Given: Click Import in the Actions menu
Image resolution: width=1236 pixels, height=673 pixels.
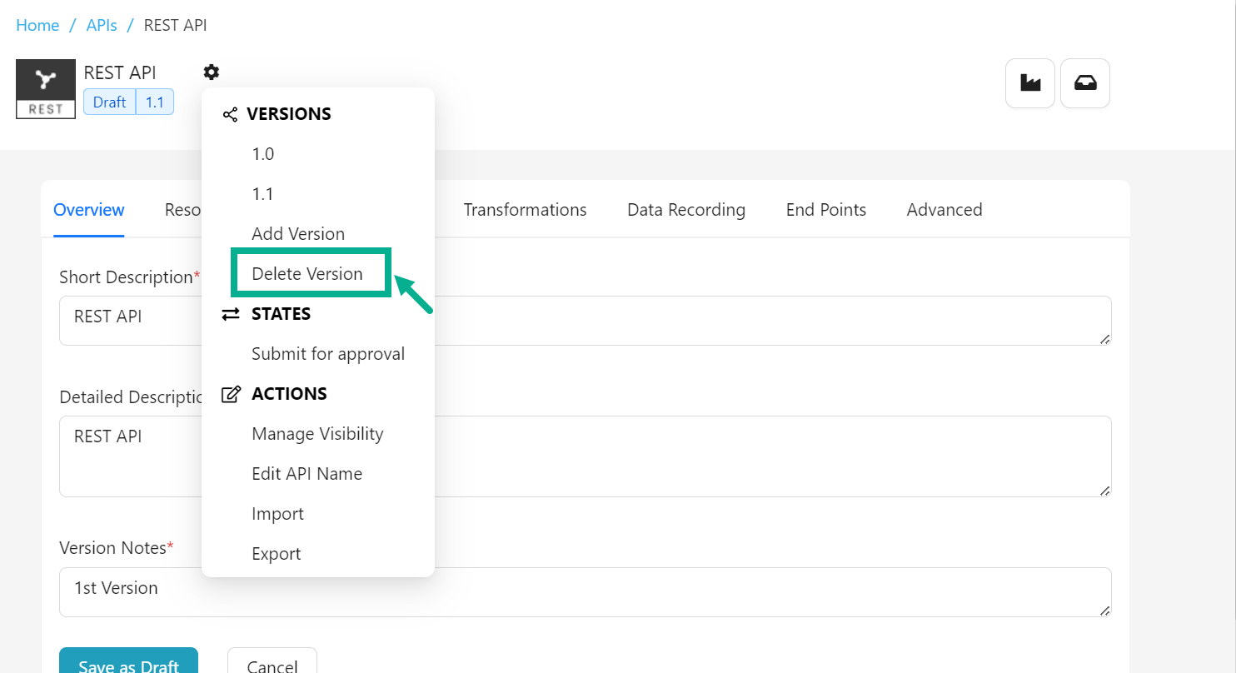Looking at the screenshot, I should 277,514.
